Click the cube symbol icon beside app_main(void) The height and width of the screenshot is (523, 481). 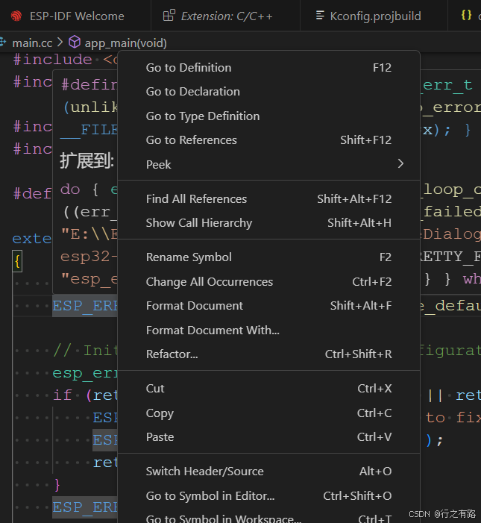pos(74,43)
